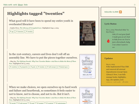Click the 'Ooh, it's not your fault' lyric text
The height and width of the screenshot is (104, 139).
click(x=121, y=41)
